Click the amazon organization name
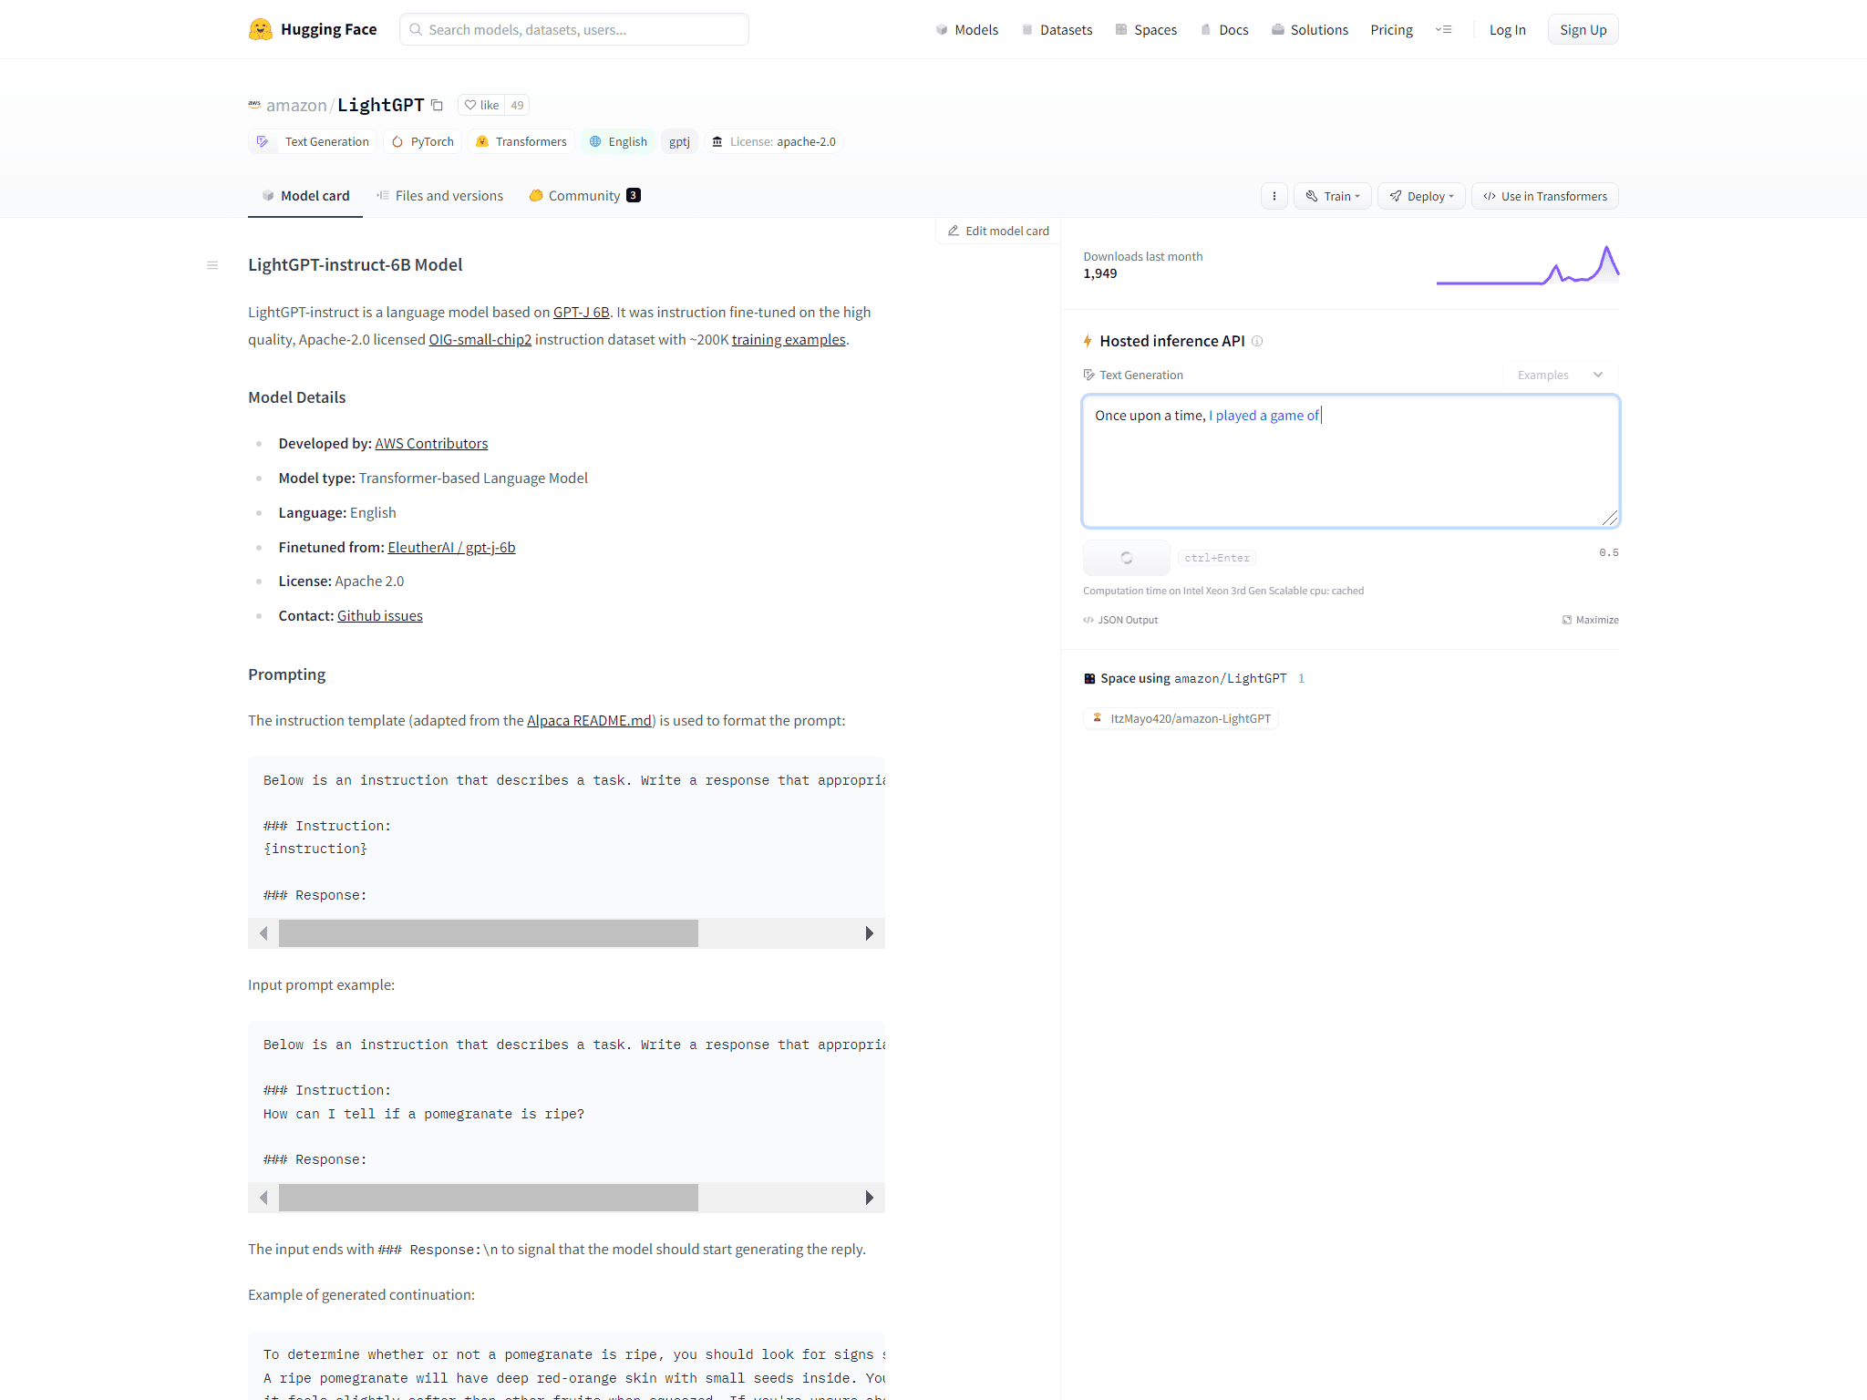 point(296,106)
